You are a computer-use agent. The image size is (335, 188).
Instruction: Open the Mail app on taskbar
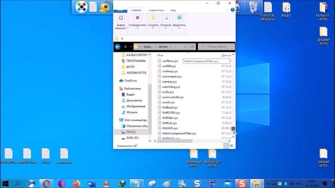pos(227,183)
